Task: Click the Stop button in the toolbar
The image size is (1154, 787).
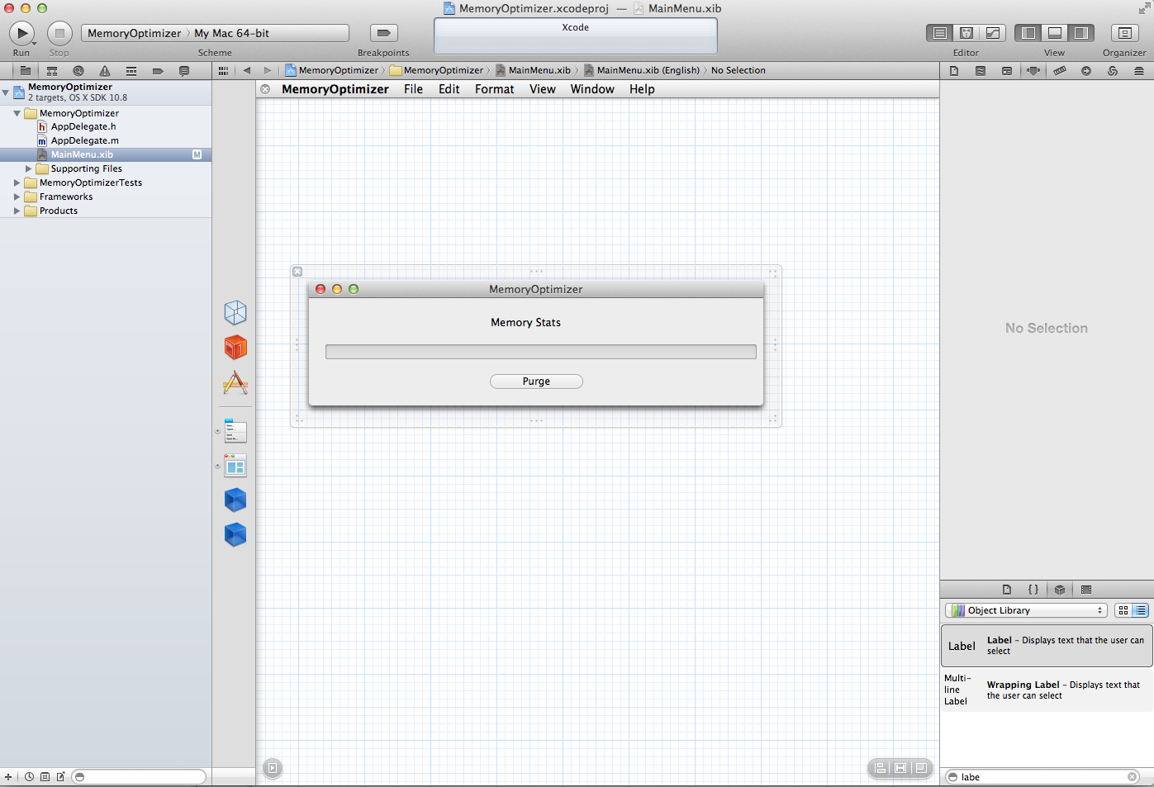Action: tap(59, 33)
